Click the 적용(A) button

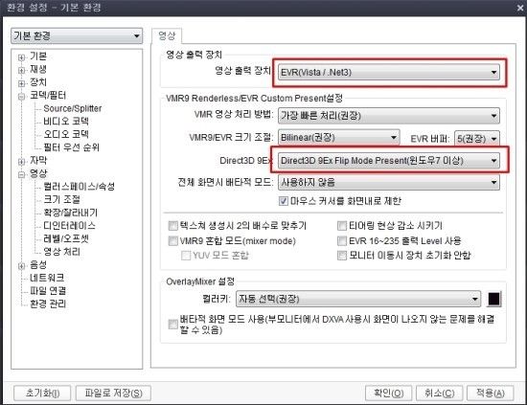[x=490, y=393]
